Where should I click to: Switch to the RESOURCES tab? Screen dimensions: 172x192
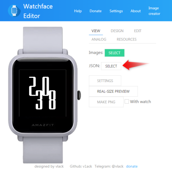coord(127,39)
